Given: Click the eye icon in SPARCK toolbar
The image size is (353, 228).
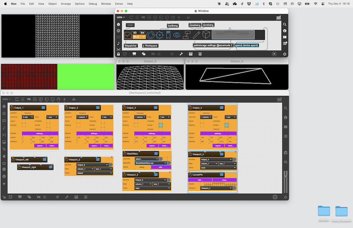Looking at the screenshot, I should 177,35.
